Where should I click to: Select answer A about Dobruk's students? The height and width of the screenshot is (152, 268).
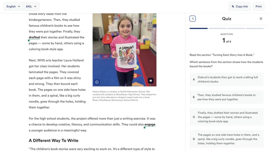click(227, 79)
